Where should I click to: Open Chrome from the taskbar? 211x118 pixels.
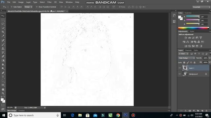[x=118, y=115]
